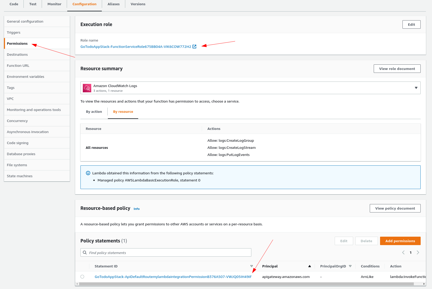The image size is (432, 289).
Task: Click Managed policy AWSLambdaBasicExecutionRole statement text
Action: (149, 180)
